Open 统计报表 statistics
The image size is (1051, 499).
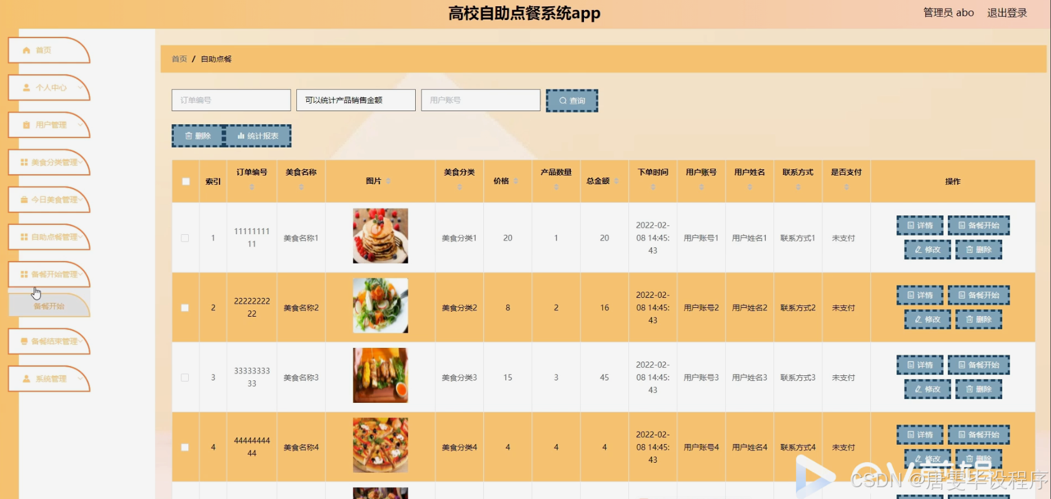tap(258, 136)
